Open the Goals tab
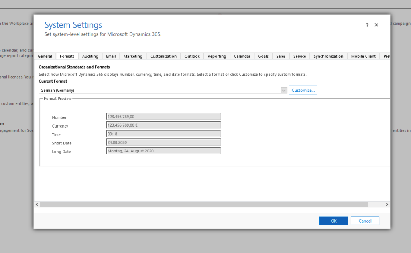The image size is (411, 253). pos(263,56)
